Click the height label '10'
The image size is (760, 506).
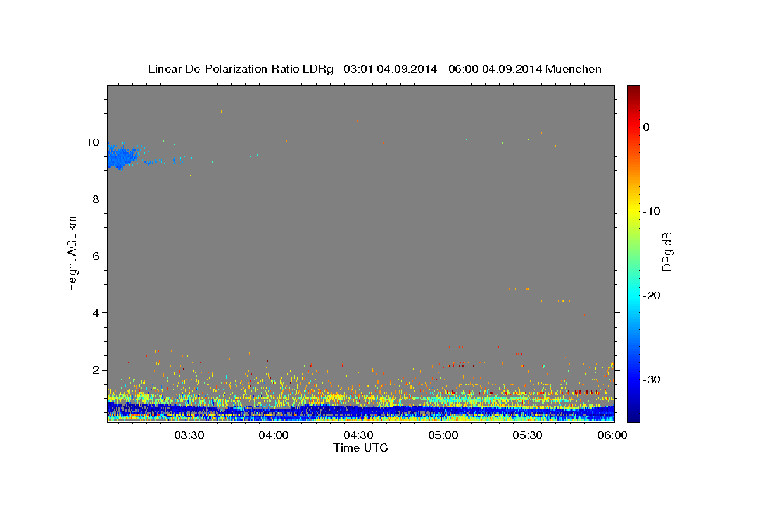tap(92, 142)
